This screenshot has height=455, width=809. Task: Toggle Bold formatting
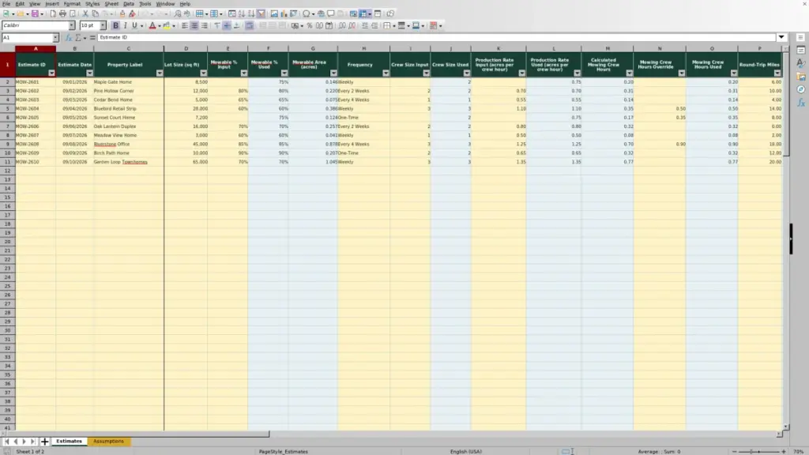[x=115, y=25]
